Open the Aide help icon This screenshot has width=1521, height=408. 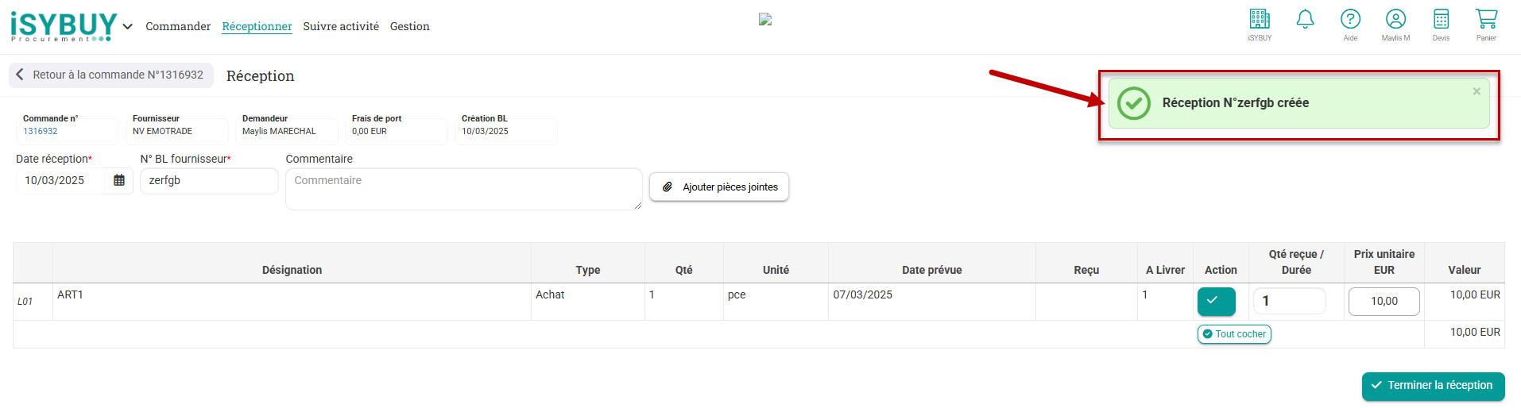point(1350,19)
